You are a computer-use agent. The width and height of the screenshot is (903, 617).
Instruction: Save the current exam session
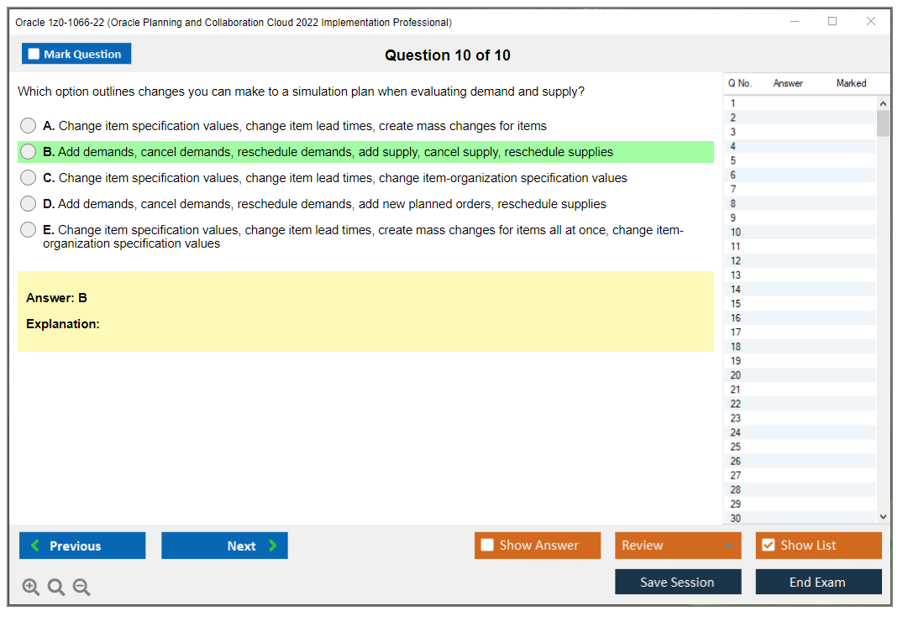coord(677,582)
